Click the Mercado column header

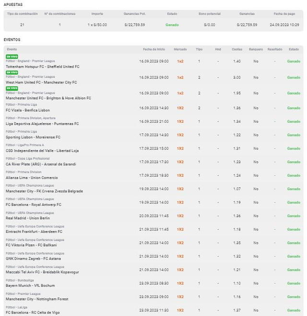tap(180, 49)
